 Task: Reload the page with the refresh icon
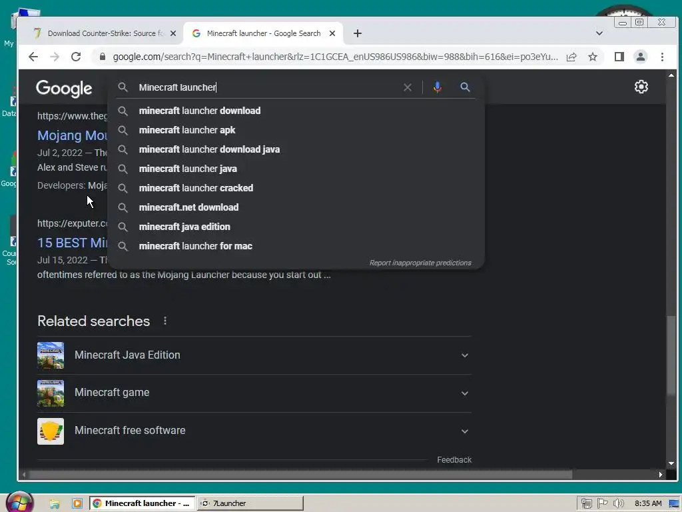[76, 57]
